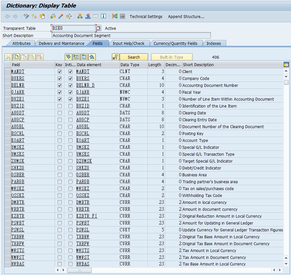Viewport: 291px width, 275px height.
Task: Open the table contents grid icon
Action: (123, 16)
